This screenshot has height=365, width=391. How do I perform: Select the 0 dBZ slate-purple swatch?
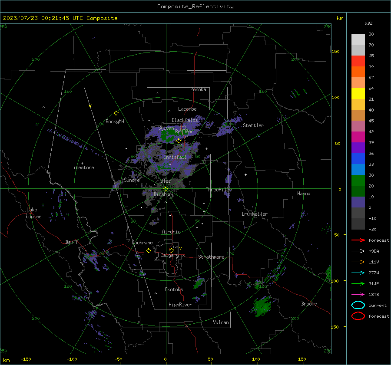tap(358, 202)
